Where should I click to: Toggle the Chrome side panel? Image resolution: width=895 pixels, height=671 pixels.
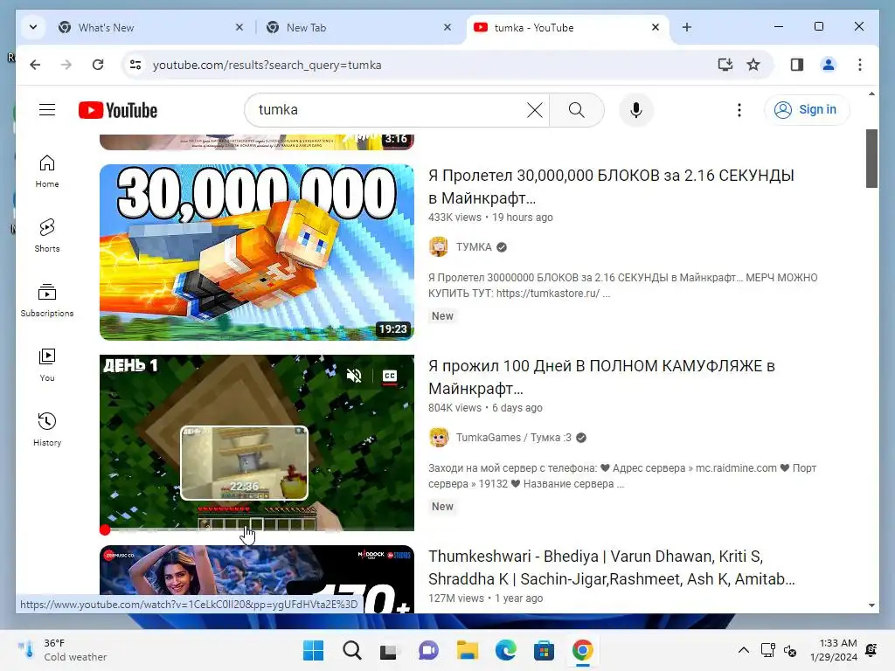click(797, 65)
